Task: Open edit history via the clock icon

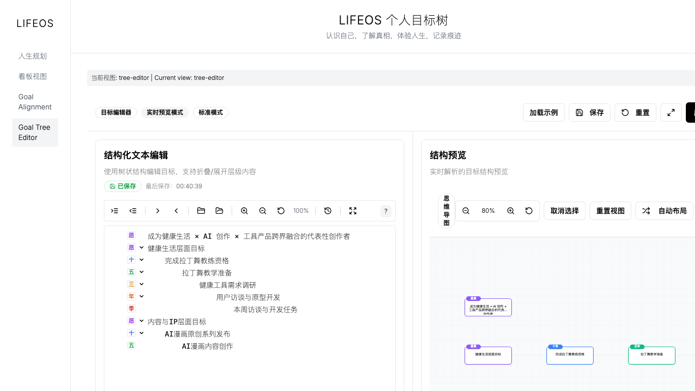Action: pyautogui.click(x=327, y=210)
